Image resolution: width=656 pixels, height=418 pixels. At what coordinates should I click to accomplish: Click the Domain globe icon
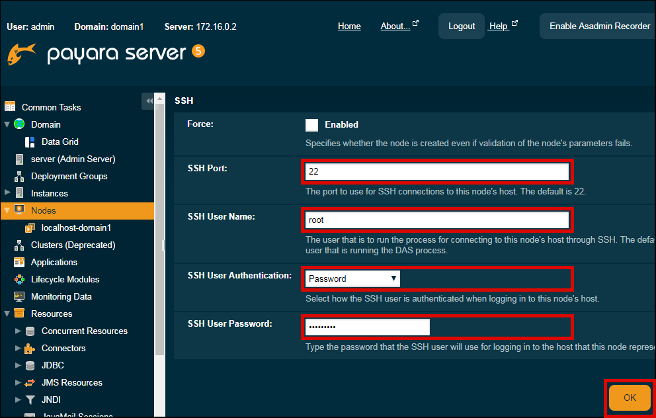pos(19,124)
